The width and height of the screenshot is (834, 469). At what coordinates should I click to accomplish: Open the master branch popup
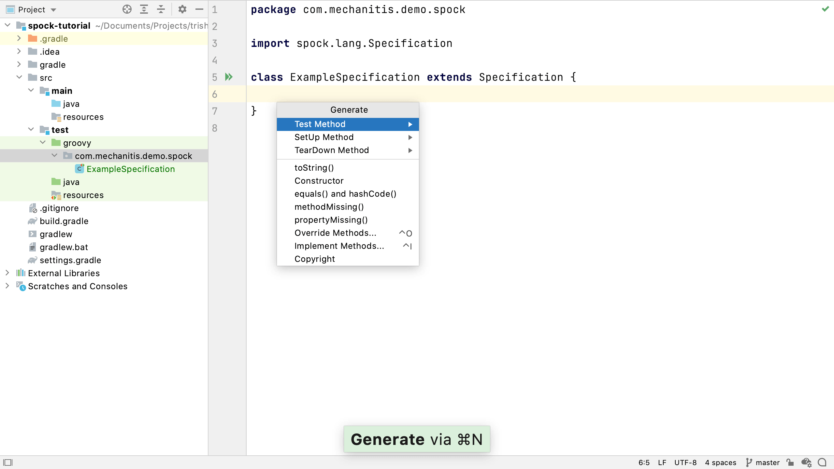(763, 462)
